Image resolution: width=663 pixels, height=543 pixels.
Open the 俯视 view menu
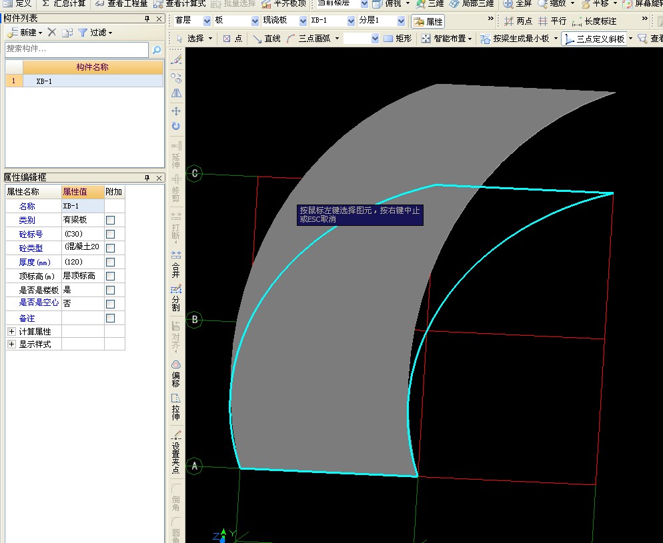(x=391, y=4)
